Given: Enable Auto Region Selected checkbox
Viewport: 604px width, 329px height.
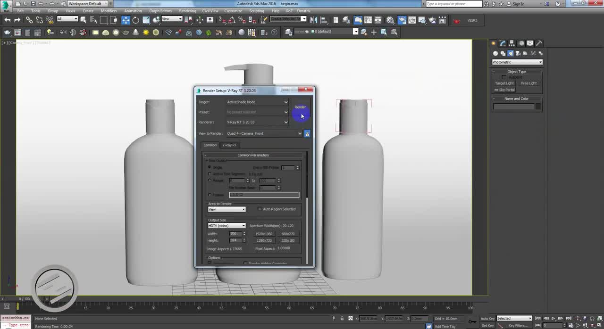Looking at the screenshot, I should [260, 209].
